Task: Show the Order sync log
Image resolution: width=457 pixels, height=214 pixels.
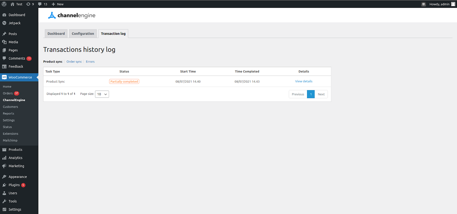Action: point(74,62)
